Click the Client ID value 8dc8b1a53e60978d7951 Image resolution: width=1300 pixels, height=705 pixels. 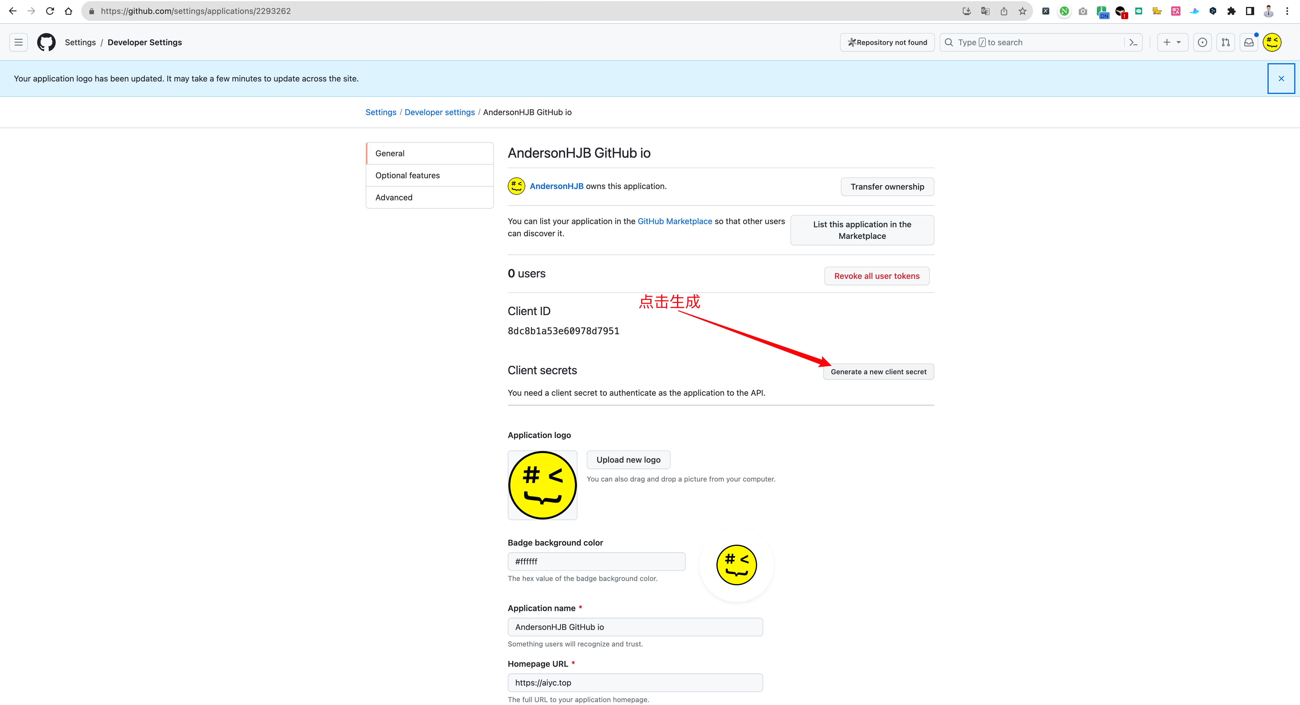tap(563, 331)
